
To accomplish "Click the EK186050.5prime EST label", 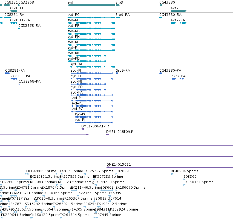I will pos(131,188).
